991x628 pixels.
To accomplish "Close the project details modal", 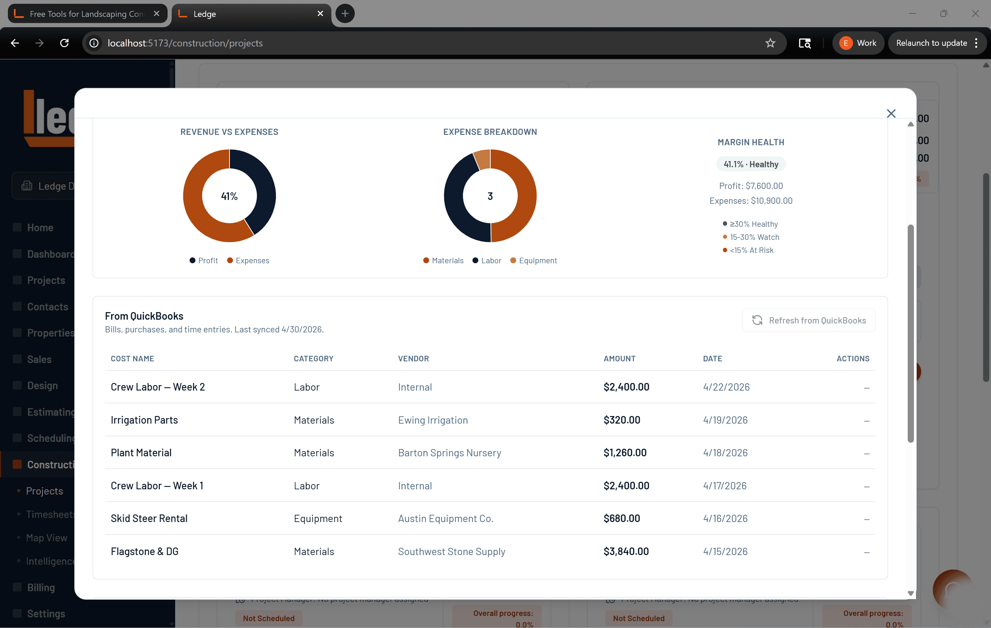I will pyautogui.click(x=891, y=114).
